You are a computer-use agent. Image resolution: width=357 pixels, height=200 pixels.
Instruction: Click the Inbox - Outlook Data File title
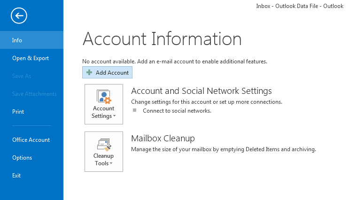point(300,6)
